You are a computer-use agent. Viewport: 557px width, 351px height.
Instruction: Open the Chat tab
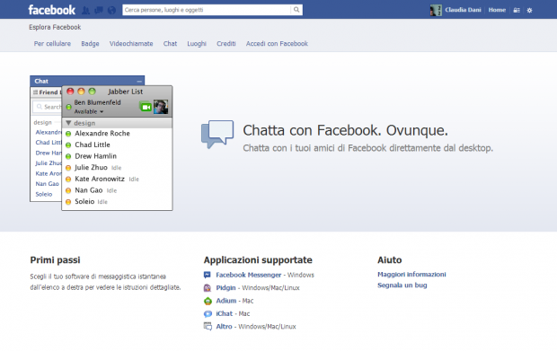(x=170, y=44)
